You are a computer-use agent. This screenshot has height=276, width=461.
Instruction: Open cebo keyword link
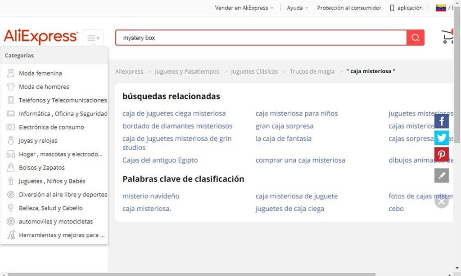[x=396, y=209]
